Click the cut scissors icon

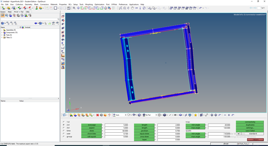[x=149, y=8]
